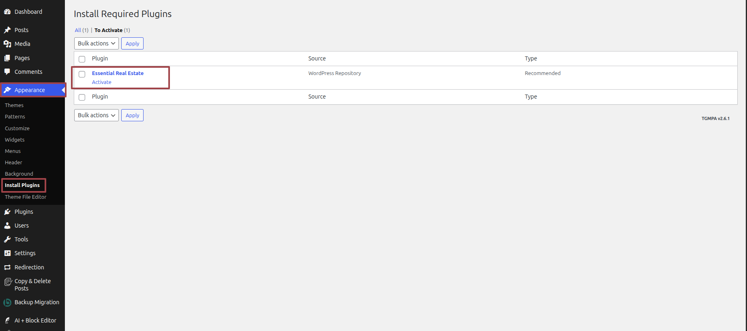Click the Plugins plug icon
The image size is (747, 331).
click(7, 212)
